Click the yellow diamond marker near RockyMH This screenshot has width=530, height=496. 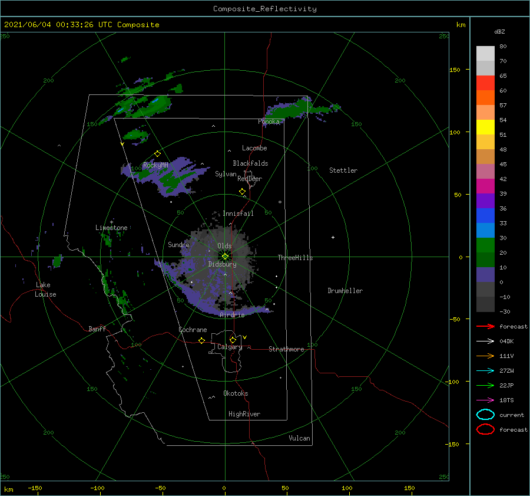click(157, 154)
